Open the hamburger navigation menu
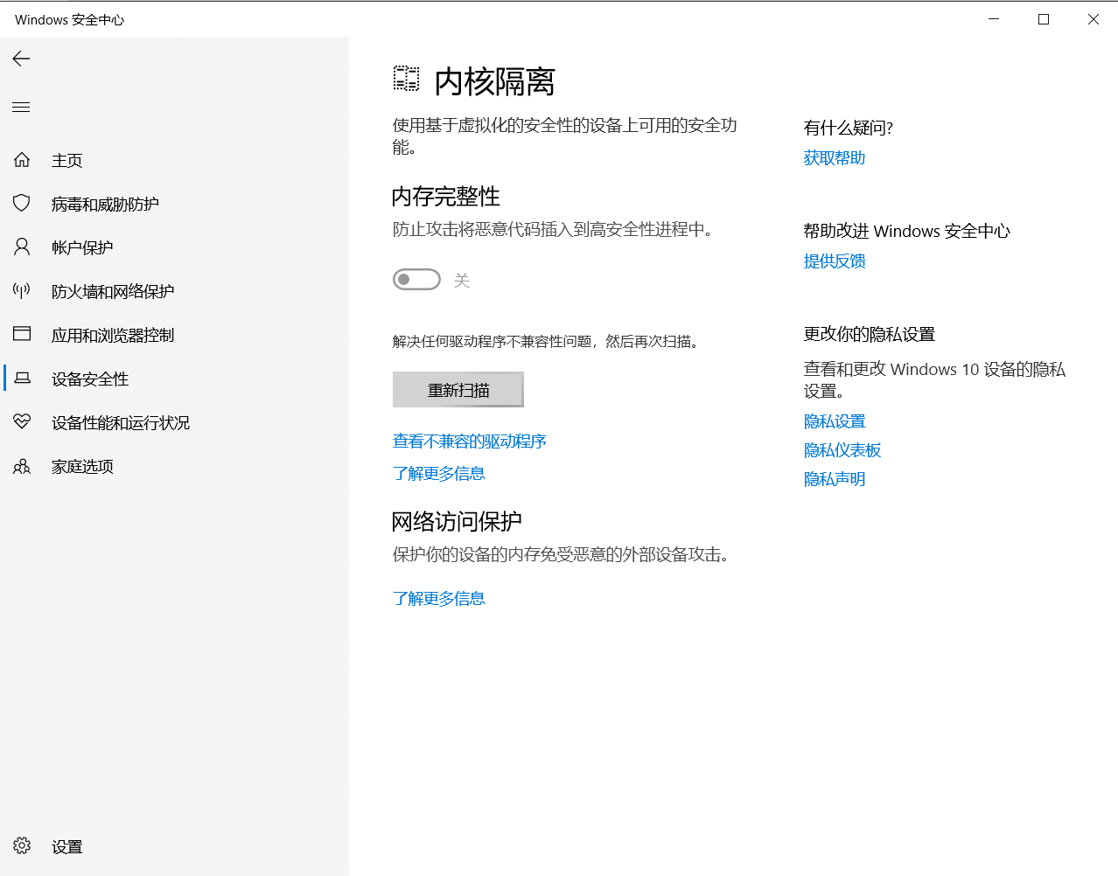The width and height of the screenshot is (1118, 876). pos(21,107)
